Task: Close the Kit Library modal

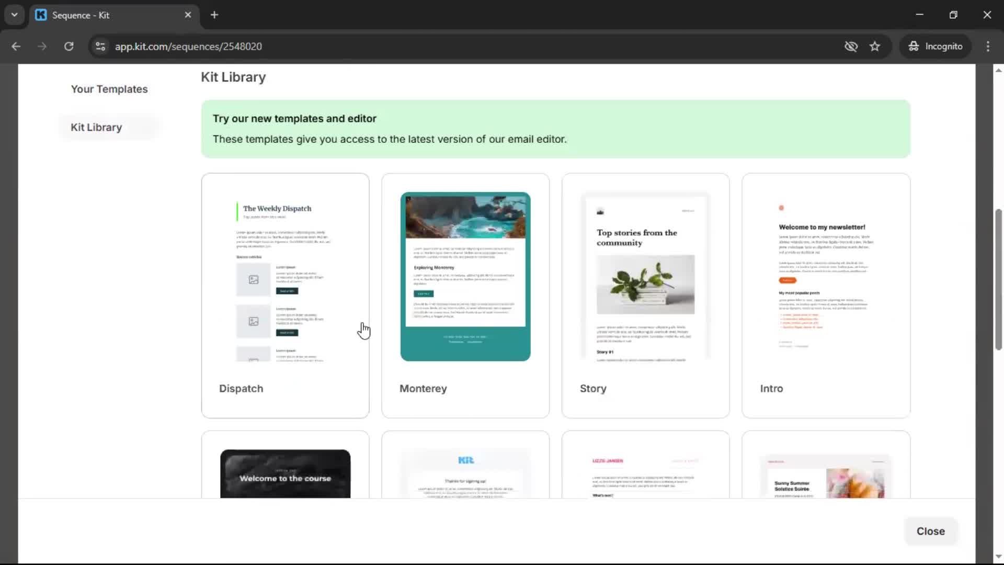Action: coord(930,531)
